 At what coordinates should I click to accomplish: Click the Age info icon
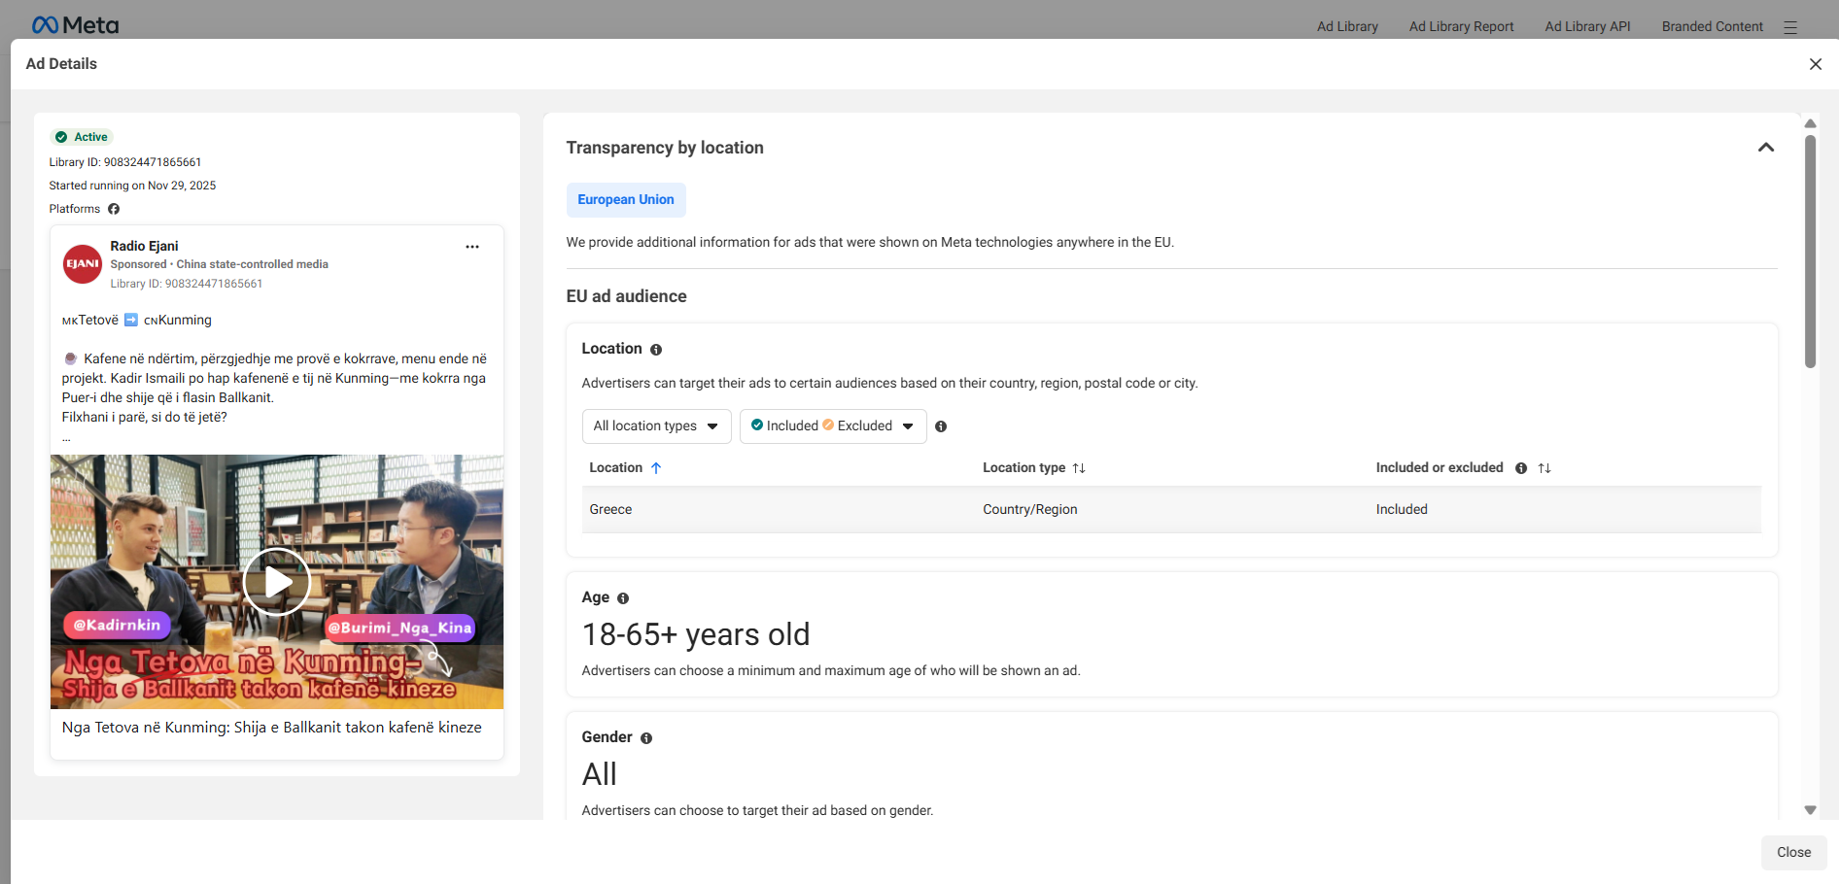623,598
